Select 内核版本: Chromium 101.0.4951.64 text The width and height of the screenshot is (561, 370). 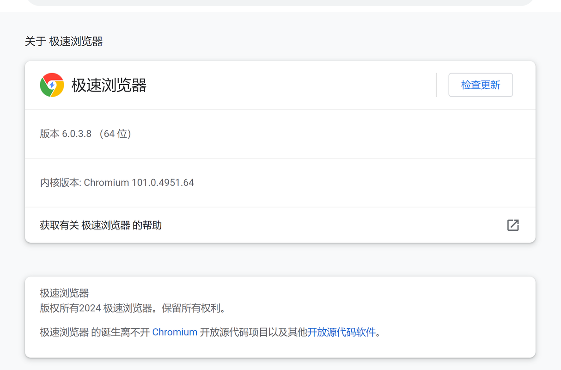[117, 183]
